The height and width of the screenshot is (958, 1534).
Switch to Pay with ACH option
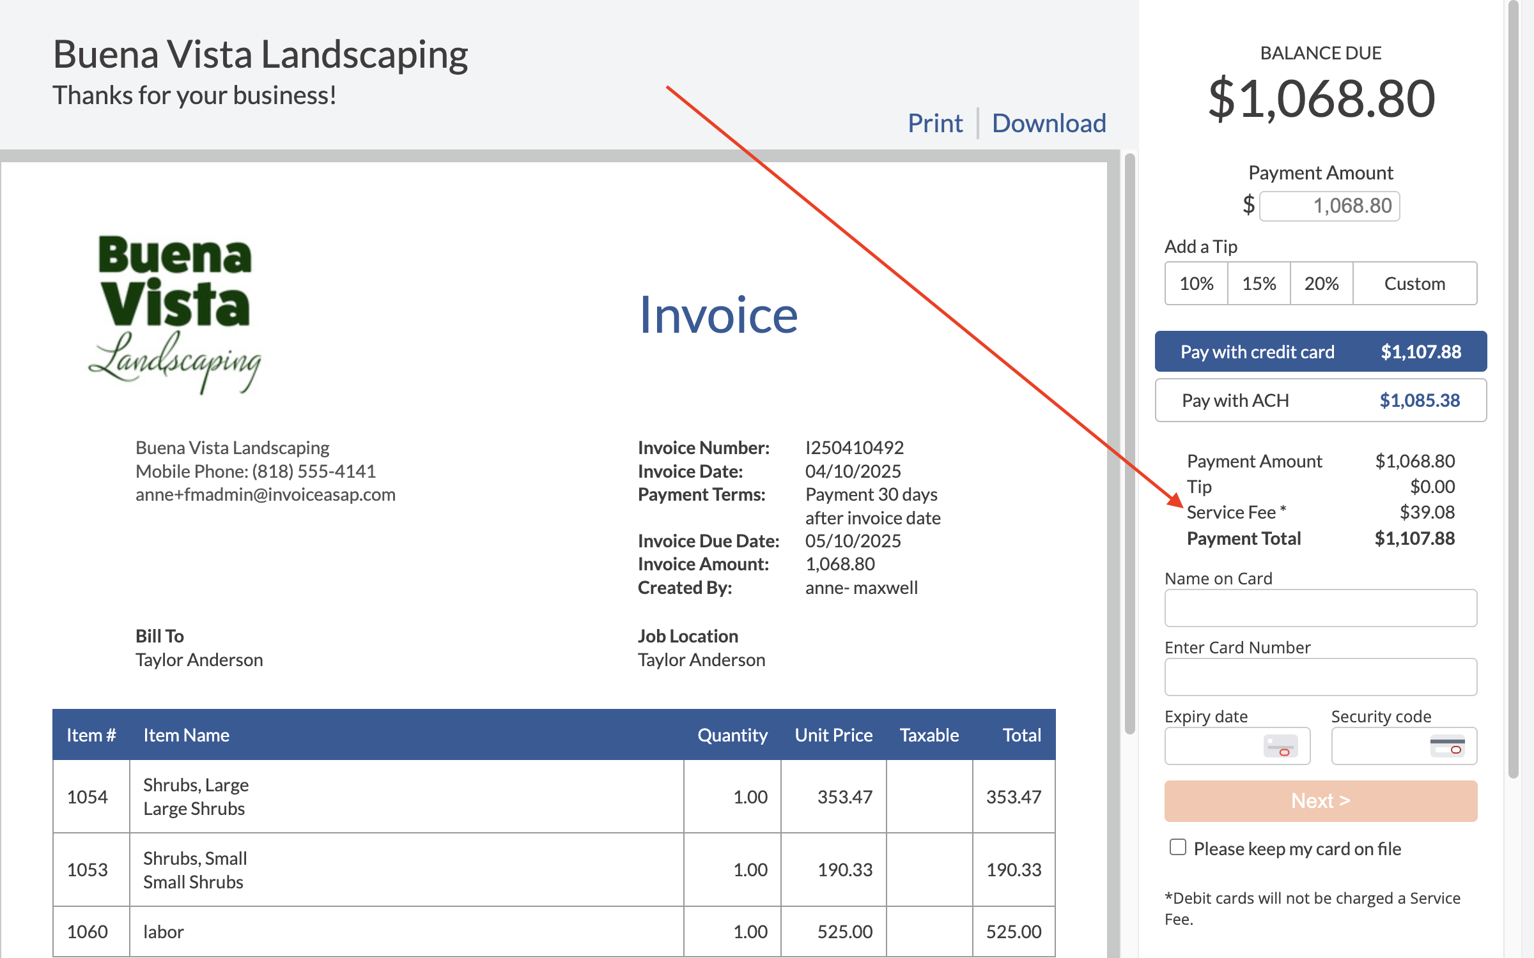click(x=1320, y=400)
